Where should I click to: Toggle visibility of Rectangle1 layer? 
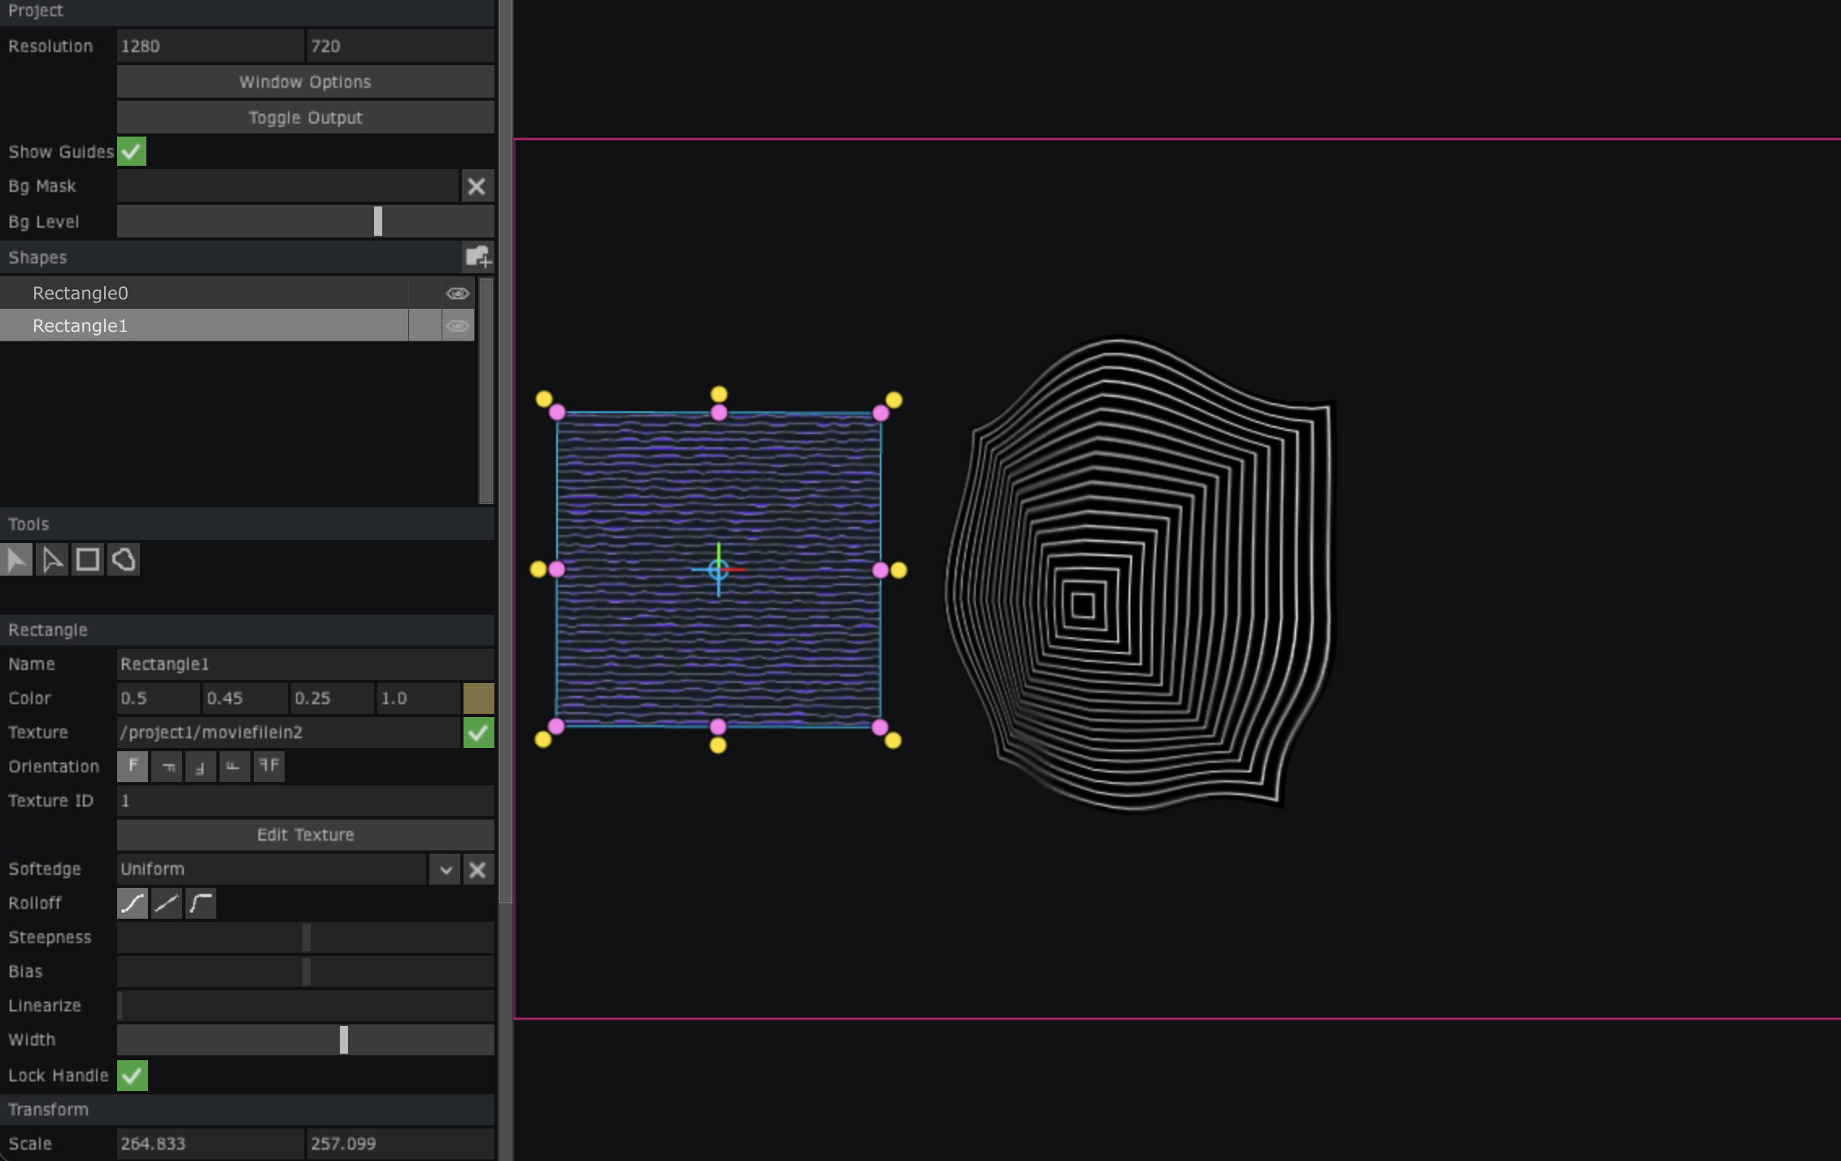tap(458, 326)
